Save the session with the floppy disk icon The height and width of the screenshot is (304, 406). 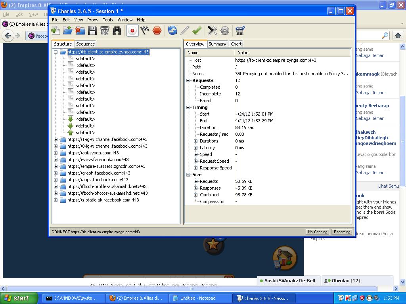click(92, 31)
